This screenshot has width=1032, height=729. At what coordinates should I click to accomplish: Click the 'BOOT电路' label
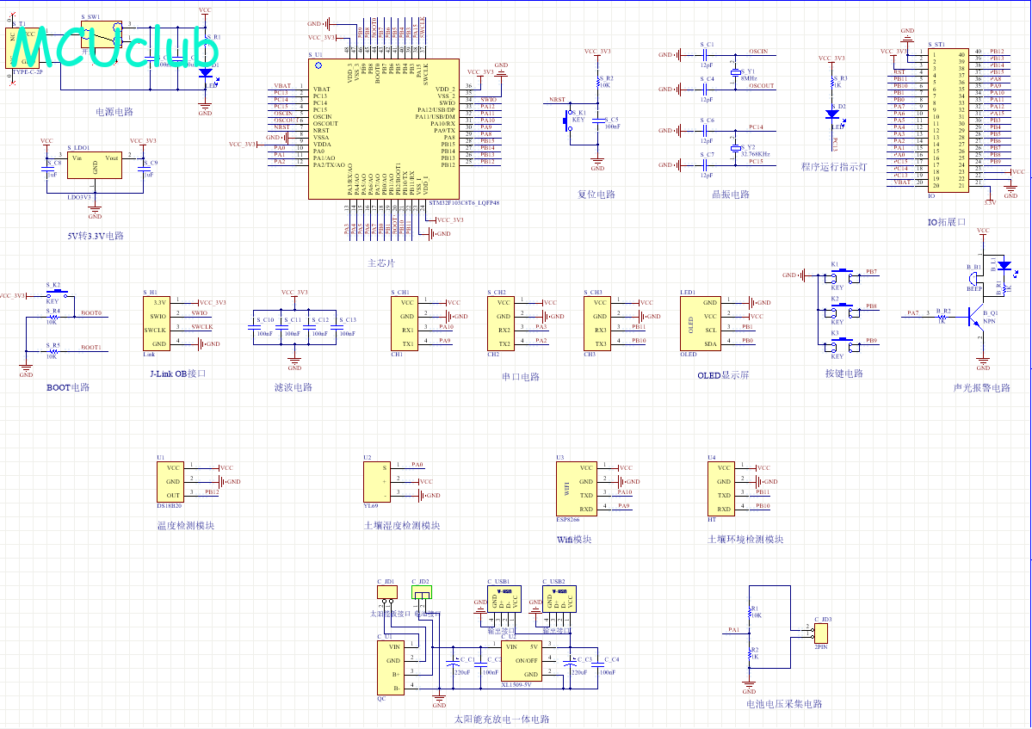coord(68,387)
